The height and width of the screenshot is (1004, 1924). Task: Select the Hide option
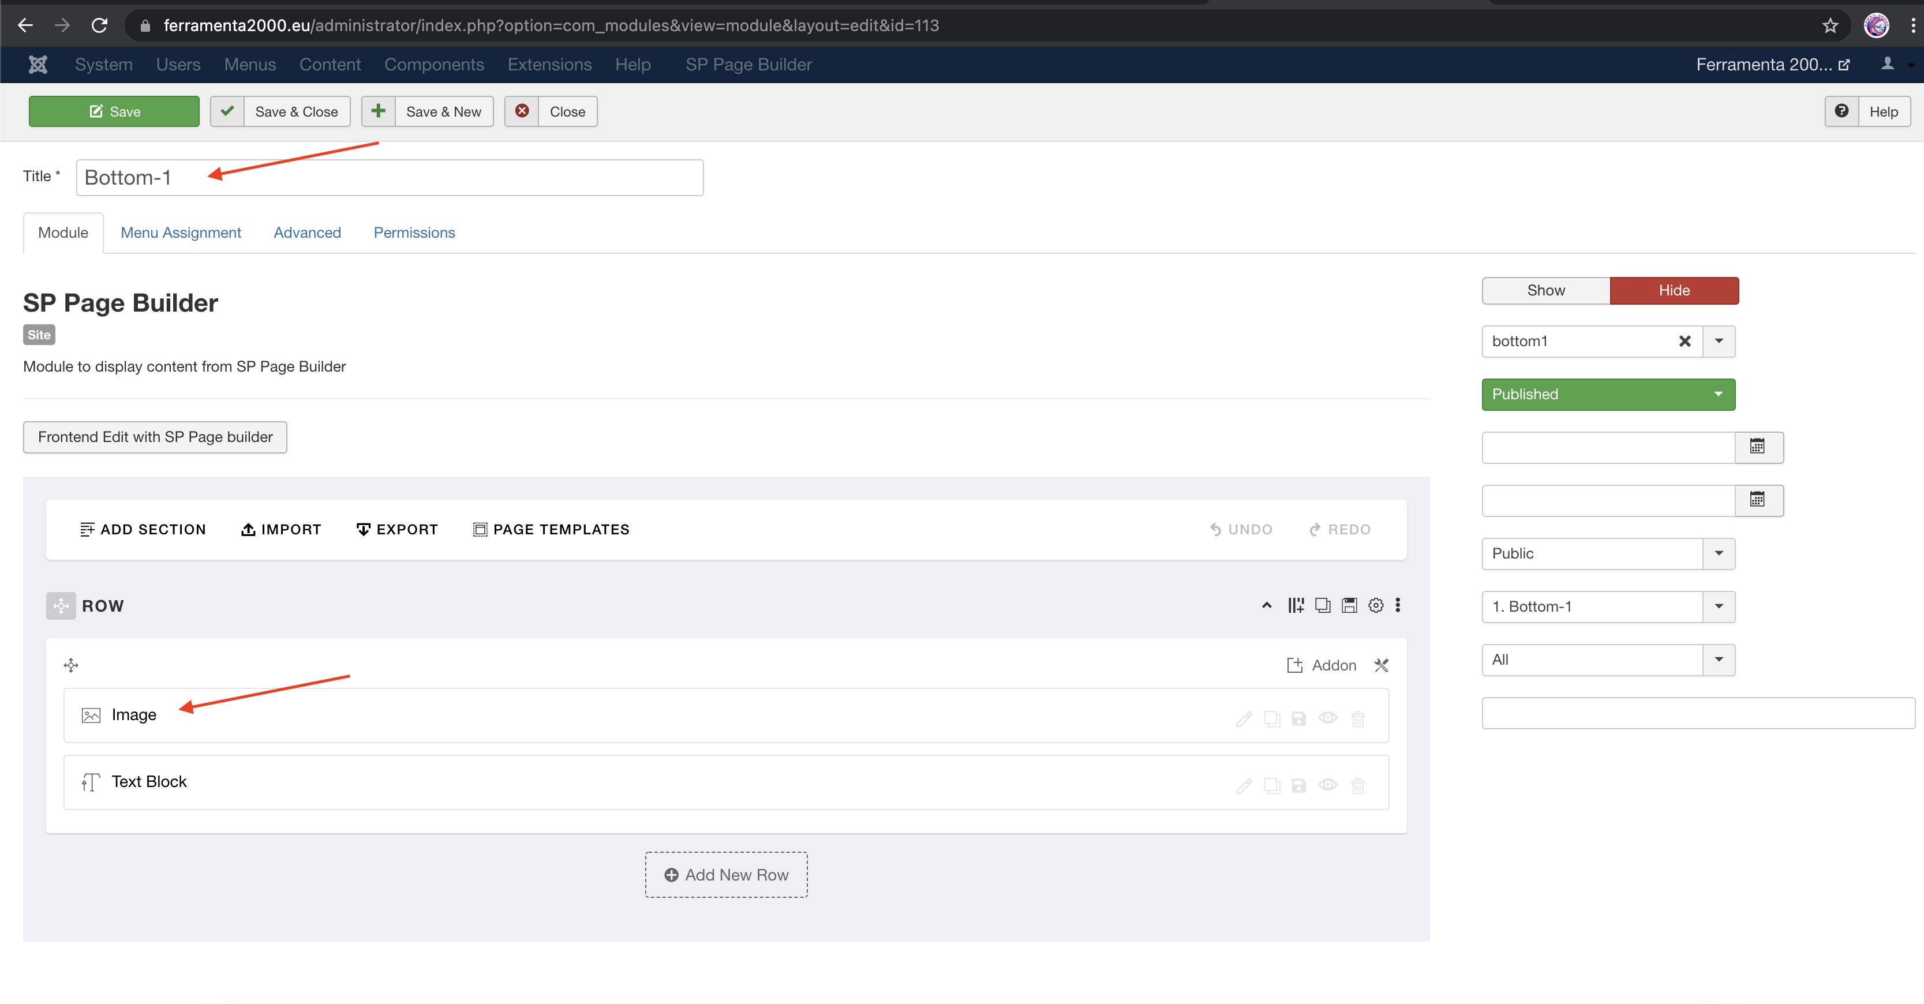coord(1674,291)
